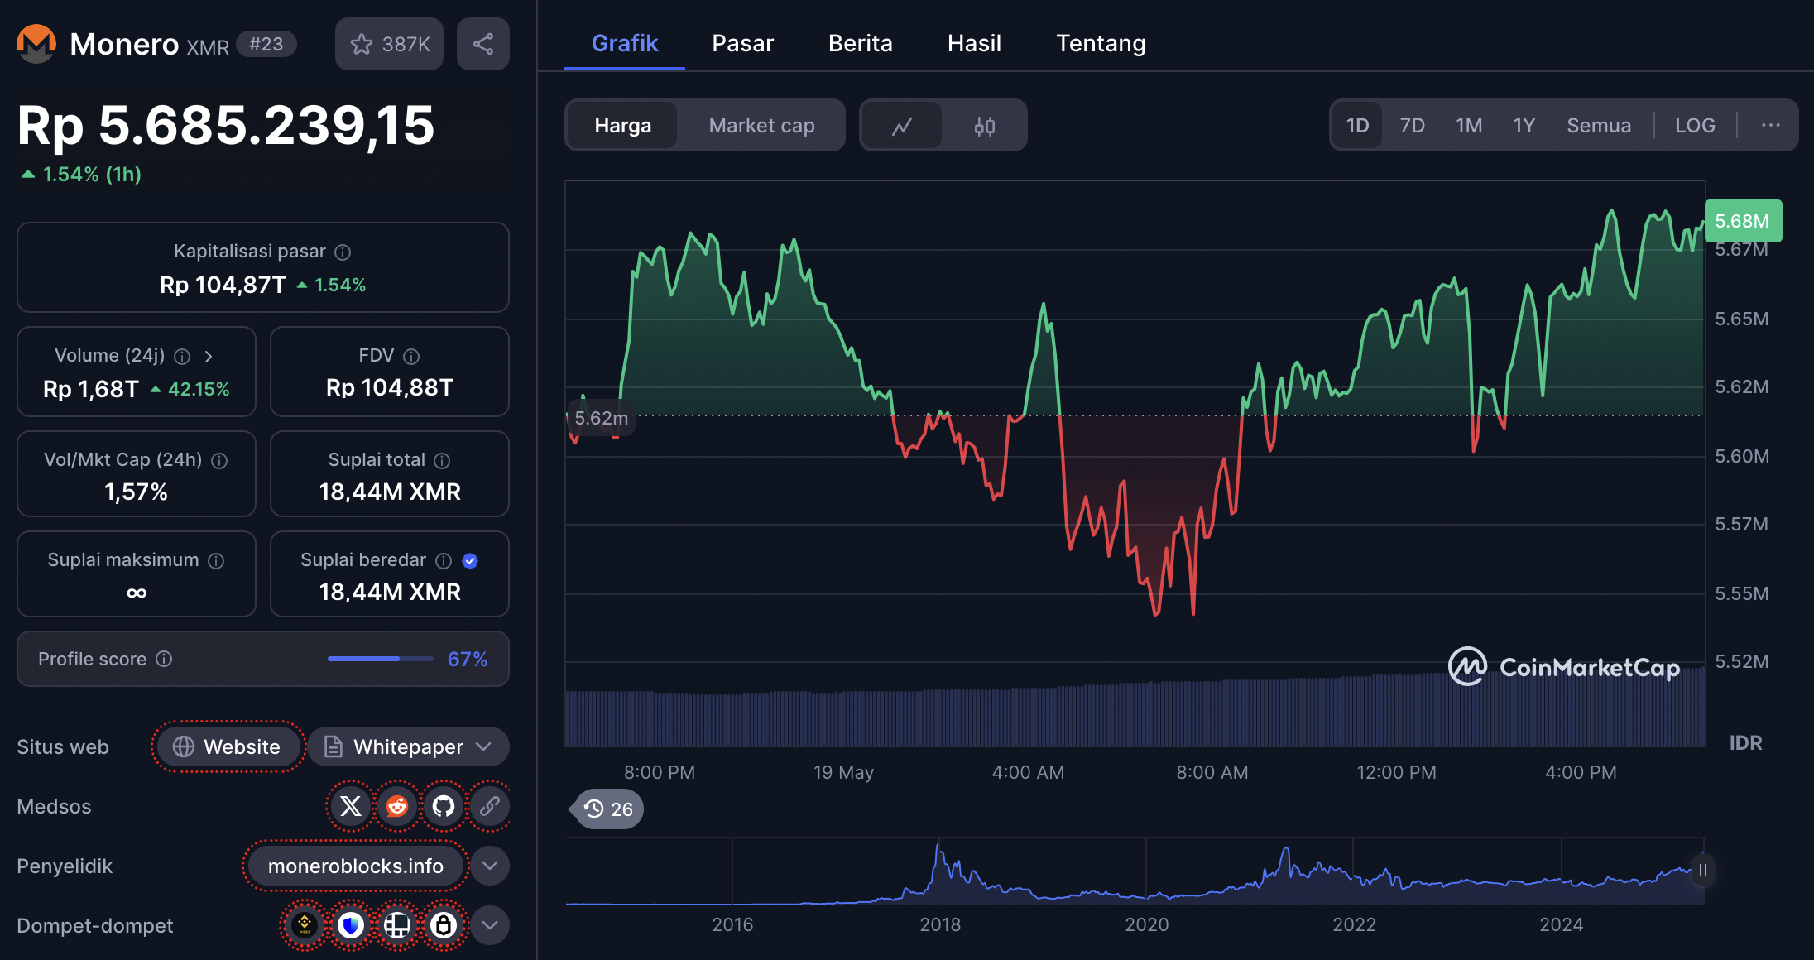
Task: Select Market cap chart mode
Action: point(761,126)
